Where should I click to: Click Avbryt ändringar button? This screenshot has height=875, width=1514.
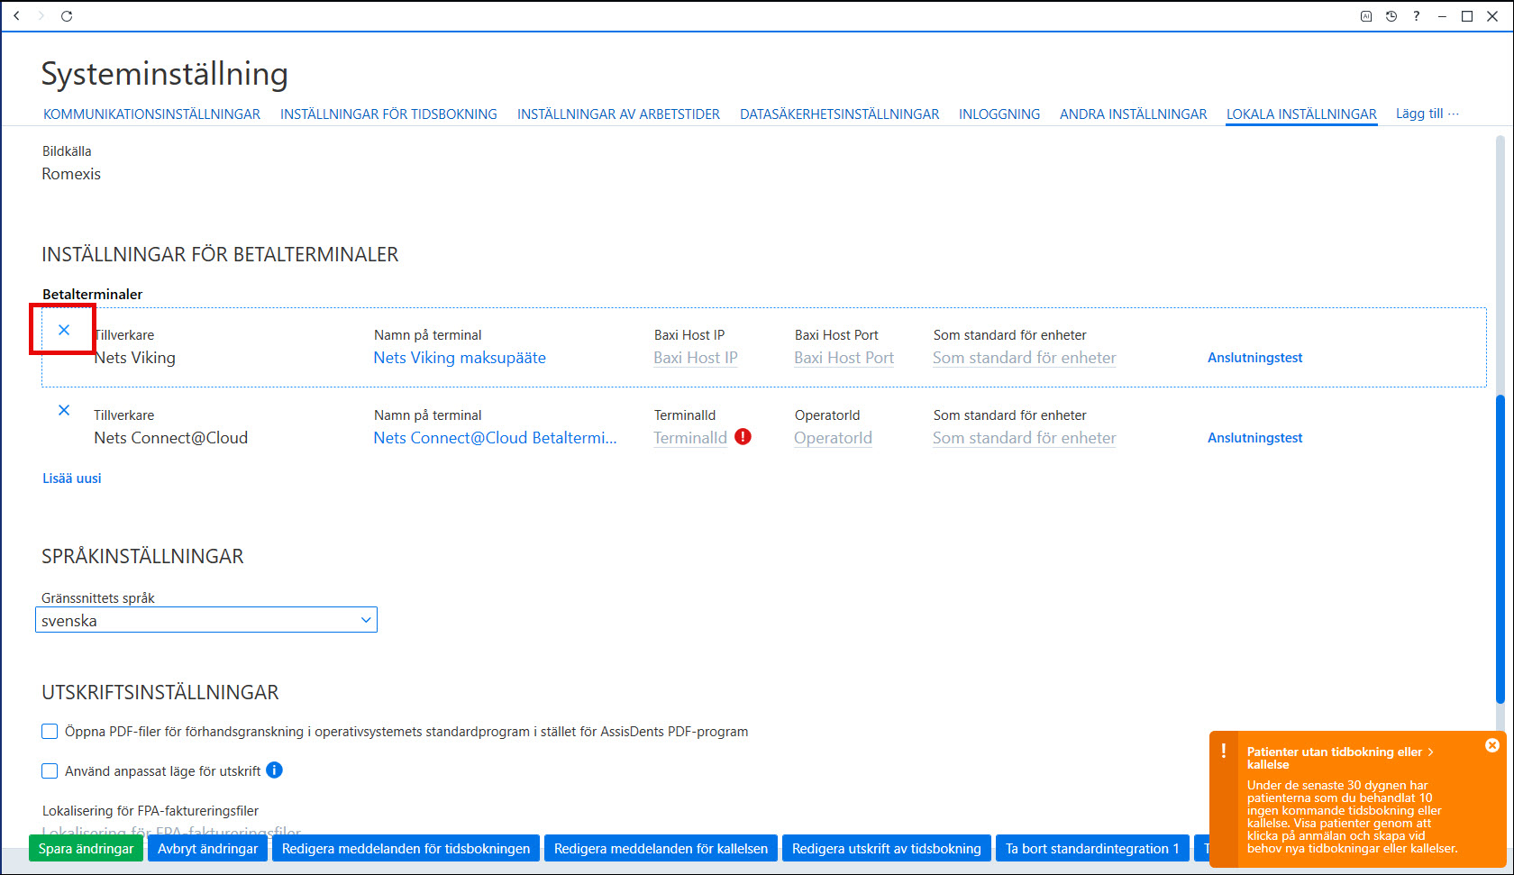[x=207, y=849]
